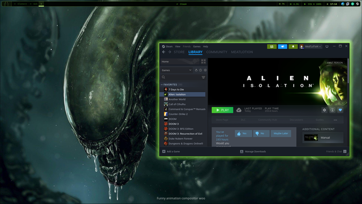362x204 pixels.
Task: Click the DOOM game icon
Action: [166, 119]
